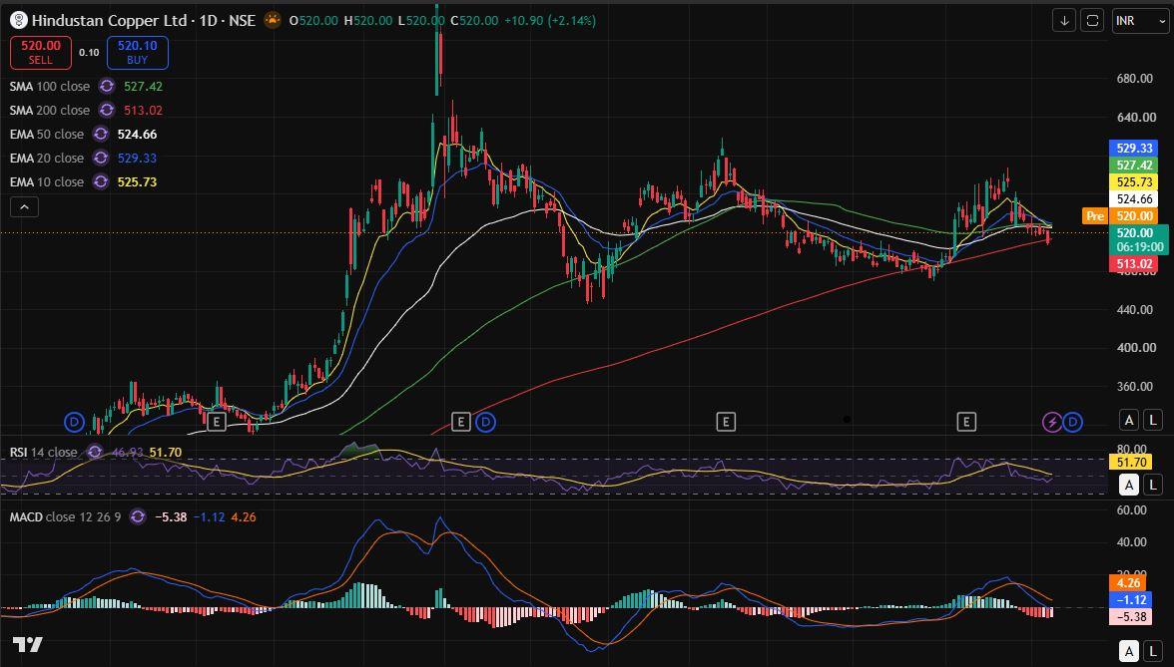
Task: Click the orange 4.26 MACD scale label
Action: (x=1128, y=583)
